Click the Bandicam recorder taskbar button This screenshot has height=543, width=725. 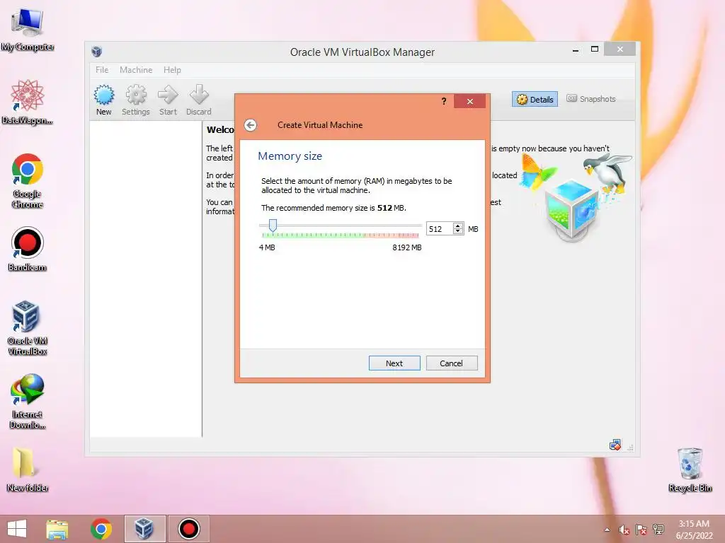(x=188, y=529)
